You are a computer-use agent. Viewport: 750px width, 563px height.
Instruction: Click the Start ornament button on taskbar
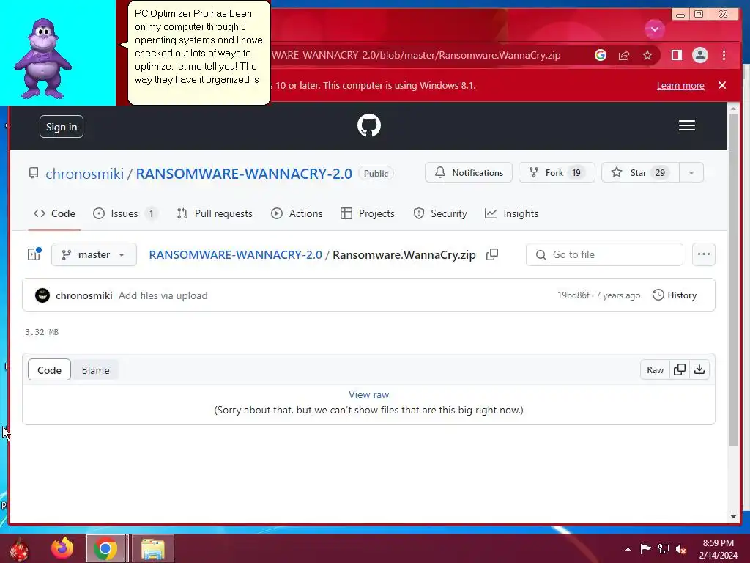click(19, 549)
